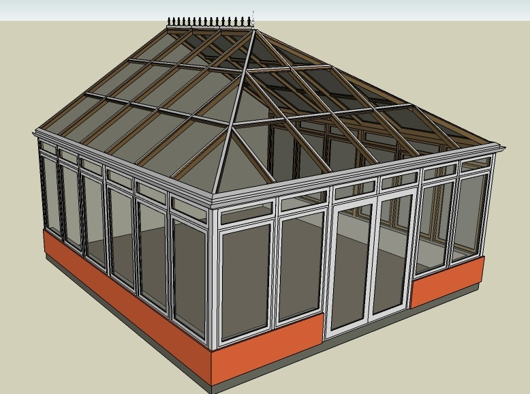Select the large window pane nearest the front corner
Viewport: 530px width, 394px height.
click(x=246, y=279)
